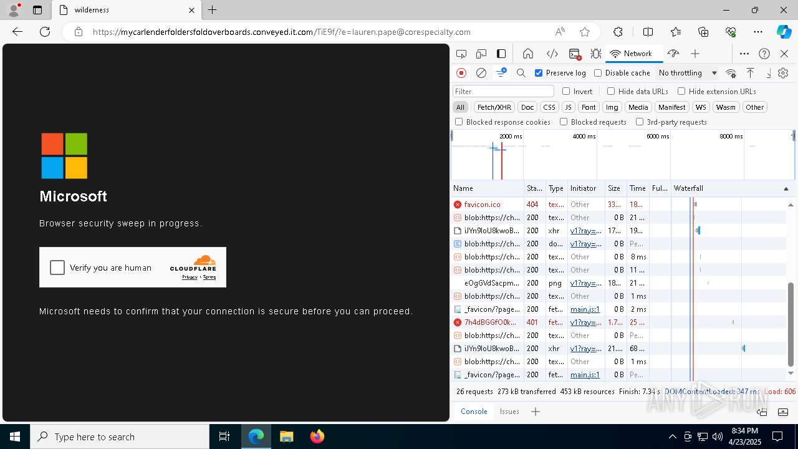Stop recording network log
The width and height of the screenshot is (798, 449).
click(x=461, y=73)
